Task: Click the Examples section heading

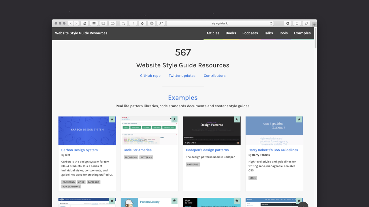Action: coord(183,98)
